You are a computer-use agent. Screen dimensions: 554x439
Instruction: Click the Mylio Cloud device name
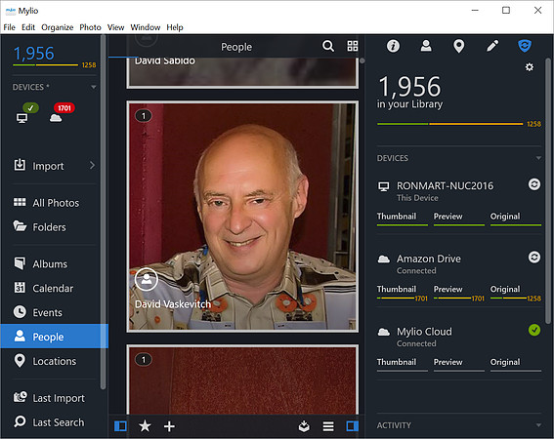(424, 332)
